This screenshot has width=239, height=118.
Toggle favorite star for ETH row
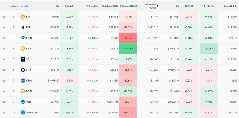tap(4, 27)
